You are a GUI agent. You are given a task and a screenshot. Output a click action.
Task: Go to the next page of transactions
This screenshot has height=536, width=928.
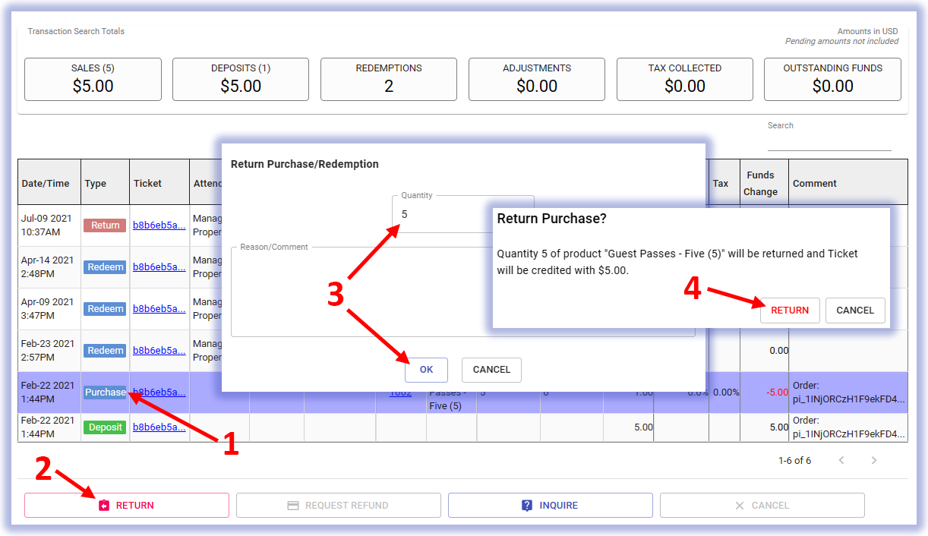tap(874, 460)
